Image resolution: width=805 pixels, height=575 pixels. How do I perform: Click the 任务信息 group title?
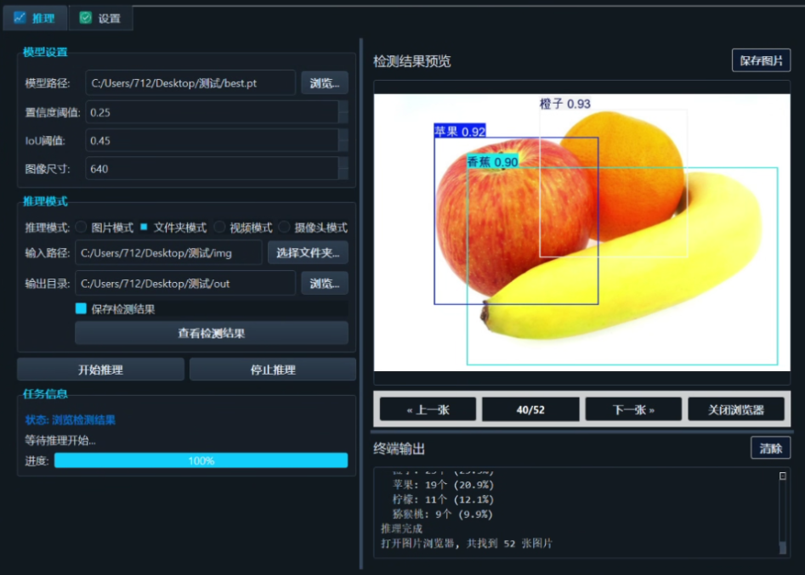(45, 393)
